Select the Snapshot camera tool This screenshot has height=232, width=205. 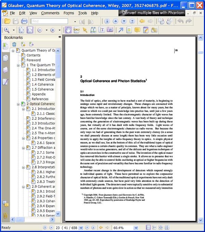[110, 30]
